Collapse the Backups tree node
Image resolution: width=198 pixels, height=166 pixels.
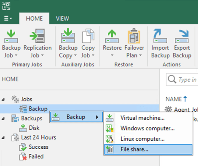3,119
